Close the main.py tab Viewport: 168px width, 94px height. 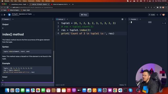pos(64,19)
